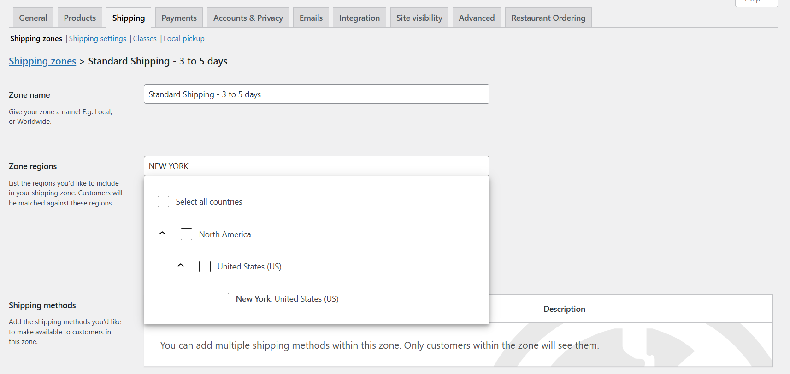Open the Payments tab

coord(179,18)
